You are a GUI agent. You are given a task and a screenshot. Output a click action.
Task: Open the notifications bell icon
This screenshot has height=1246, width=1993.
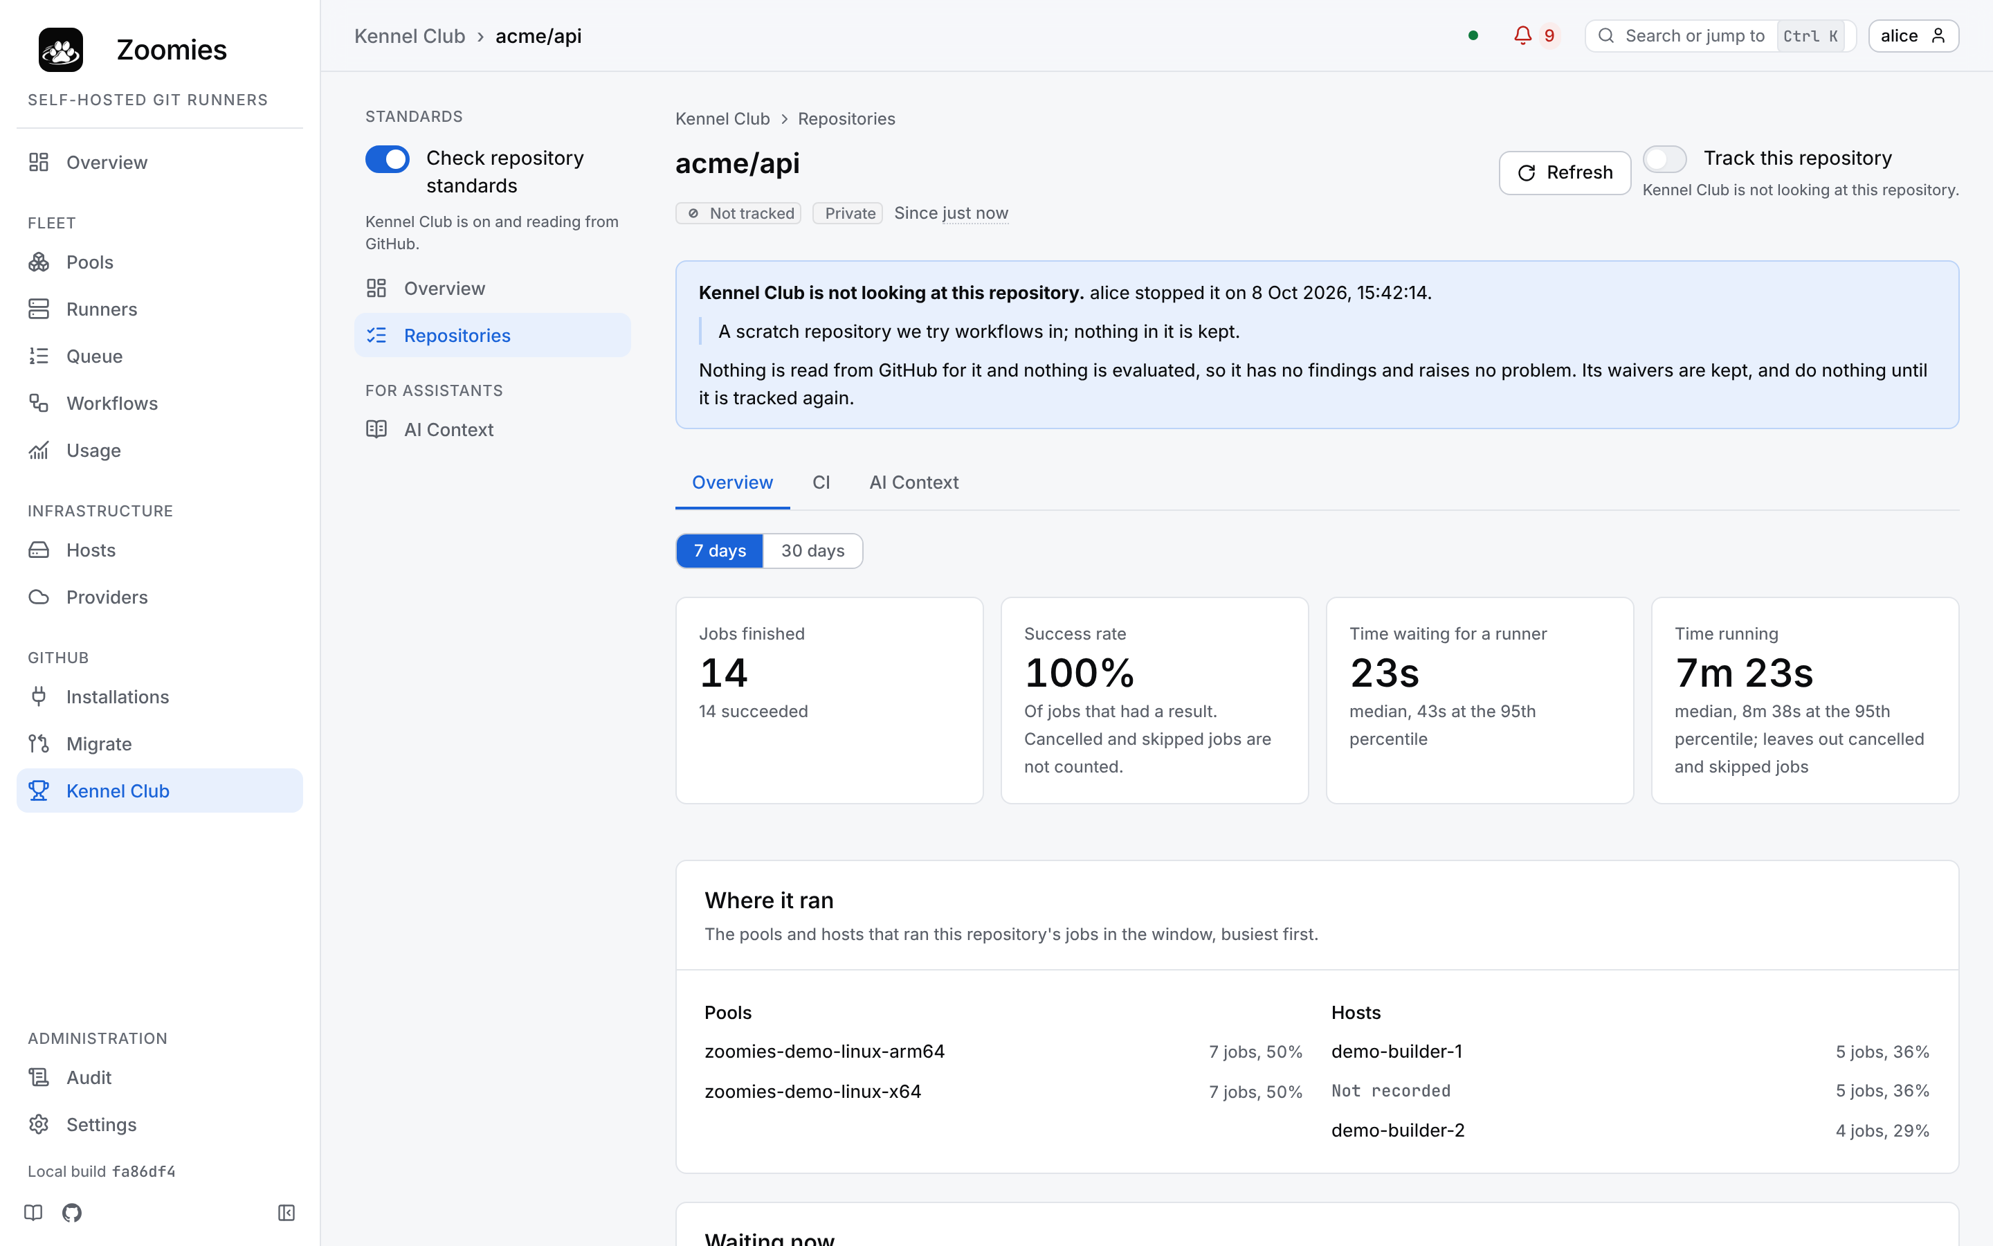(x=1522, y=35)
